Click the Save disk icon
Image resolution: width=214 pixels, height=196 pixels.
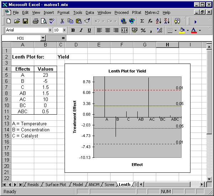(25, 21)
